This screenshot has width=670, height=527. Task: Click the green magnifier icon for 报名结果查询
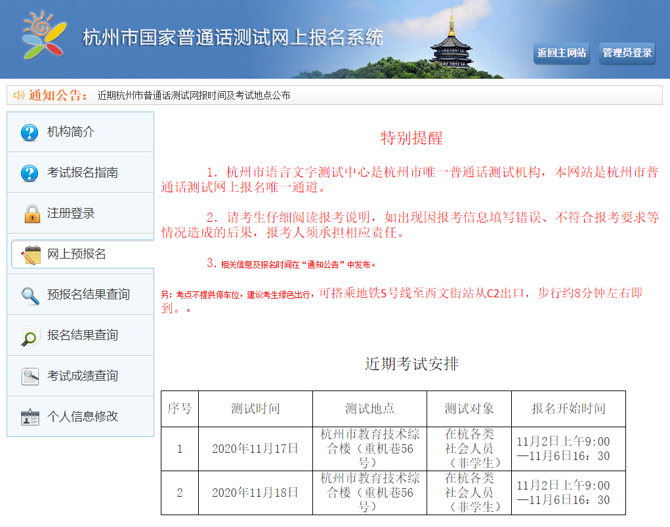click(x=30, y=336)
